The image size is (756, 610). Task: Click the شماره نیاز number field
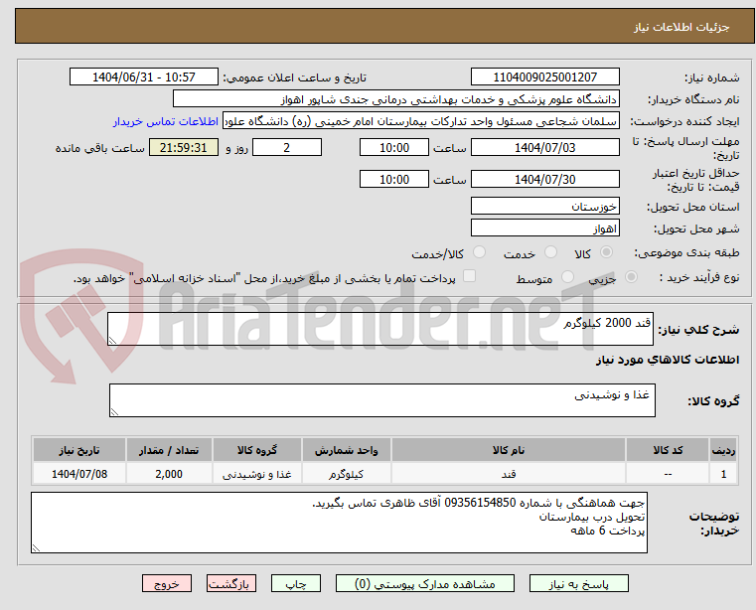[544, 77]
